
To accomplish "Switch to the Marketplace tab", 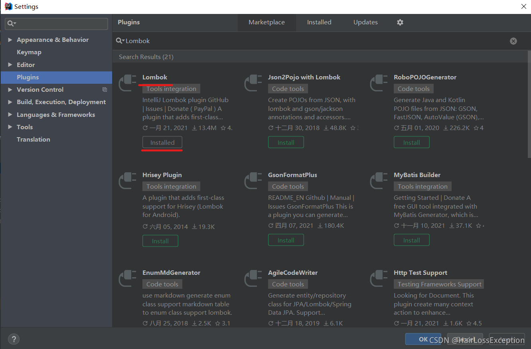I will 266,22.
